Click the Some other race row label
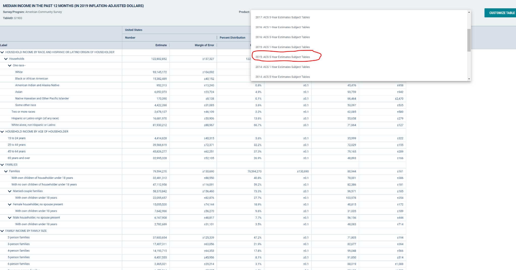516x270 pixels. click(25, 105)
